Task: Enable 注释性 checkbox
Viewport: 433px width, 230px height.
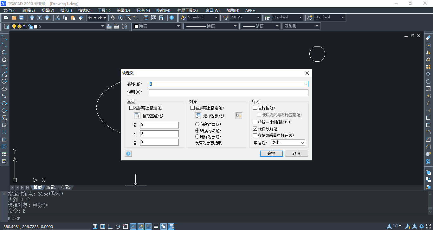Action: tap(255, 108)
